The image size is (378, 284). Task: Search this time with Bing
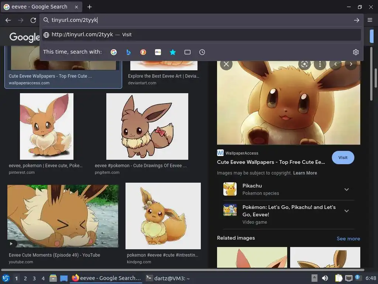tap(128, 52)
